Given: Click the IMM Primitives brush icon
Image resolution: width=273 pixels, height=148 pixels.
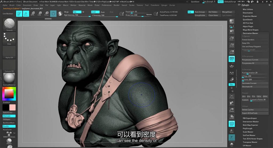Looking at the screenshot, I should 9,135.
